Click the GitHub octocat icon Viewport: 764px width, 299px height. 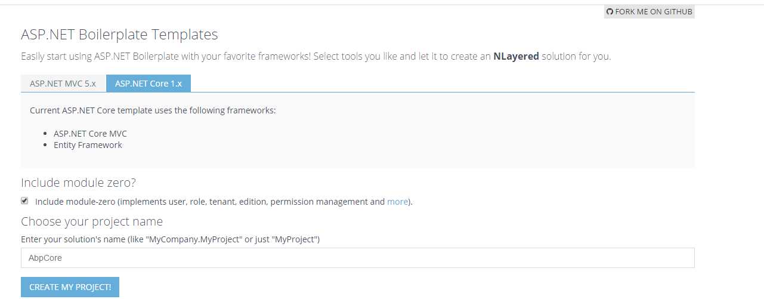tap(610, 12)
